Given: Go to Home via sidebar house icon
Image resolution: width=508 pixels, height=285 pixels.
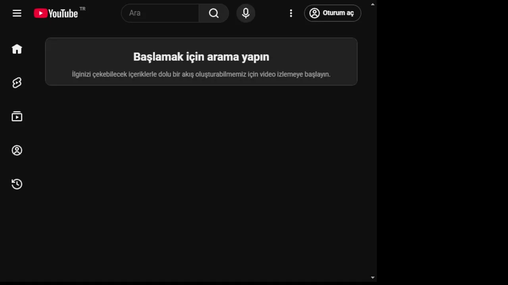Looking at the screenshot, I should 17,49.
